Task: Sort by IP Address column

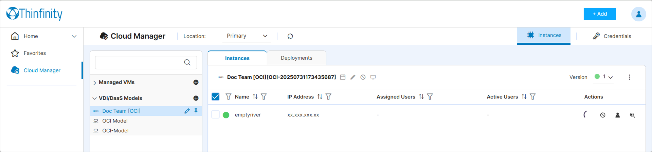Action: 320,97
